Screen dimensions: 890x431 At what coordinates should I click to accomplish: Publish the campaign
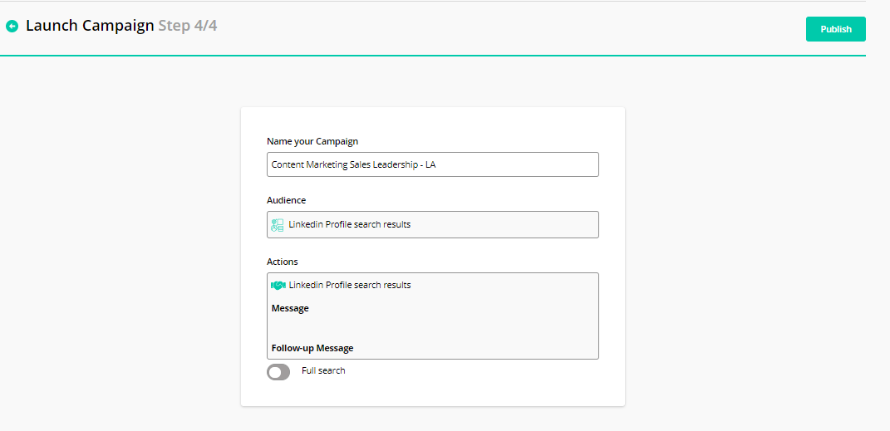(x=835, y=29)
